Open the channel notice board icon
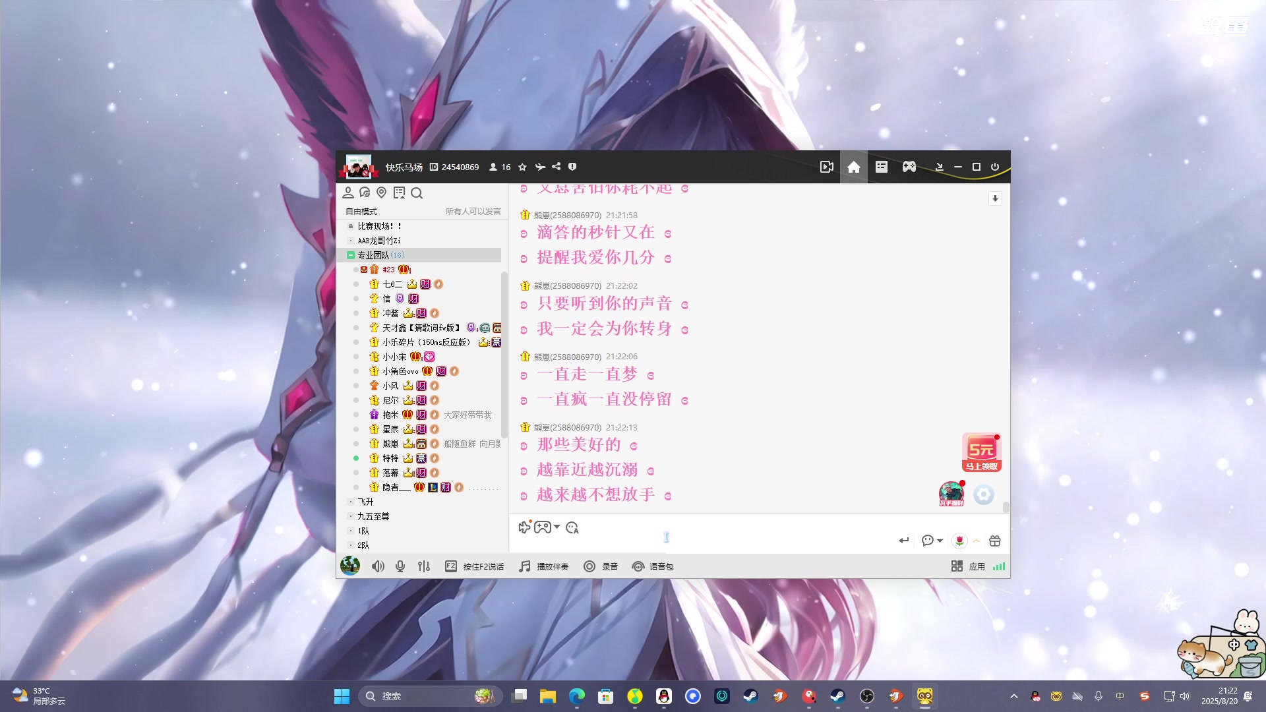 pos(399,193)
